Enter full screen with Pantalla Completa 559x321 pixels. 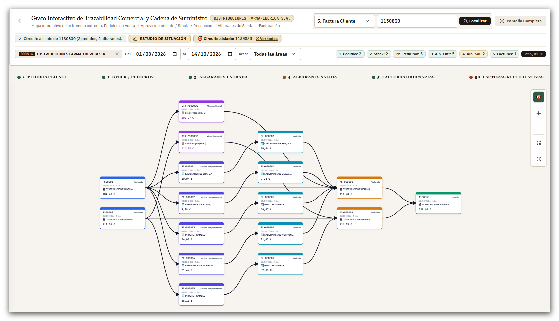click(x=520, y=21)
